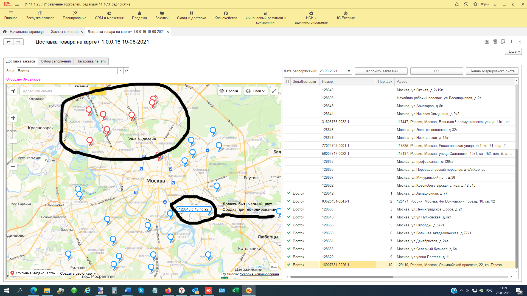Click the map zoom slider handle
Screen dimensions: 527x296
coord(13,141)
